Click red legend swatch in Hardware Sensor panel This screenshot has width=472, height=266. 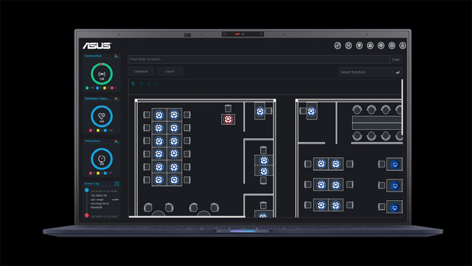pos(91,130)
